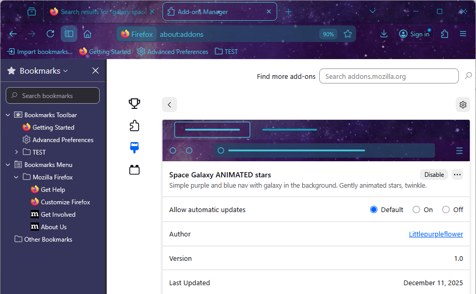The width and height of the screenshot is (476, 294).
Task: Click the Sign in button
Action: tap(414, 34)
